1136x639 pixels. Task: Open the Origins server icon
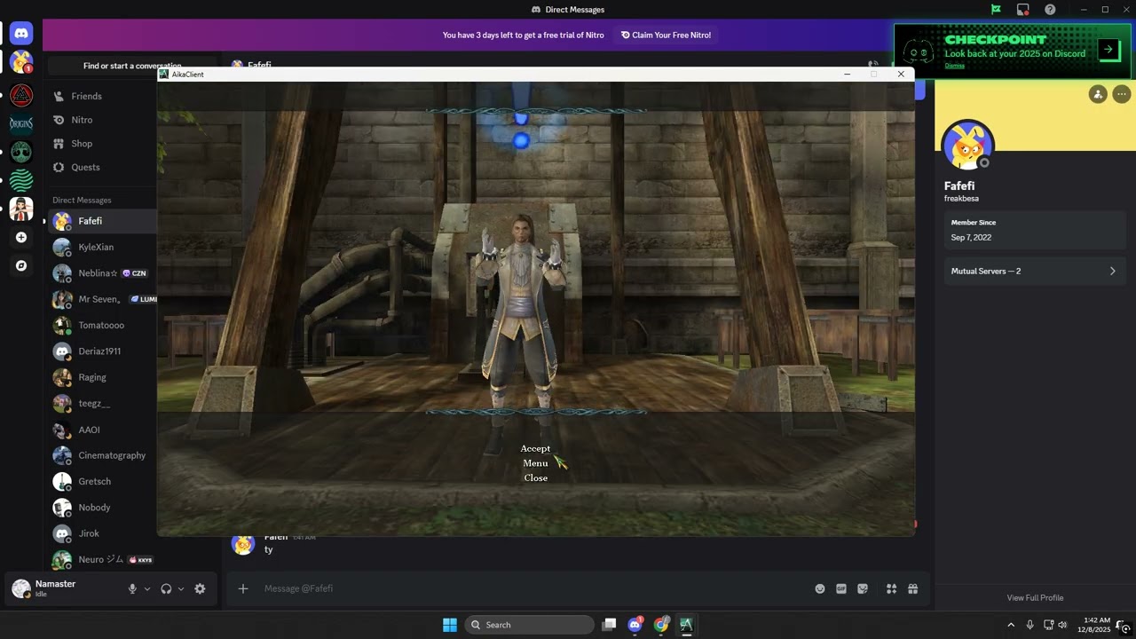[x=21, y=123]
